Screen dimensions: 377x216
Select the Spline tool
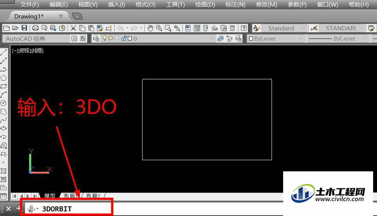3,120
